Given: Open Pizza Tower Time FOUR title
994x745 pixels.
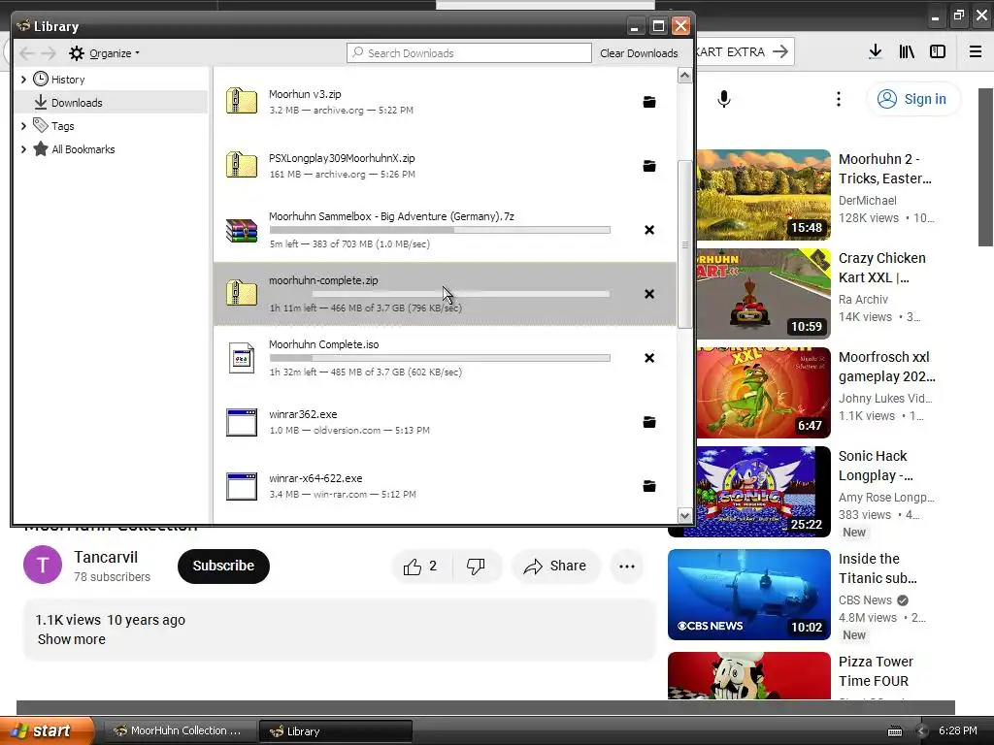Looking at the screenshot, I should pyautogui.click(x=876, y=671).
